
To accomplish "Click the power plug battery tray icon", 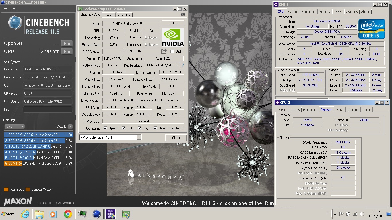I will coord(348,214).
